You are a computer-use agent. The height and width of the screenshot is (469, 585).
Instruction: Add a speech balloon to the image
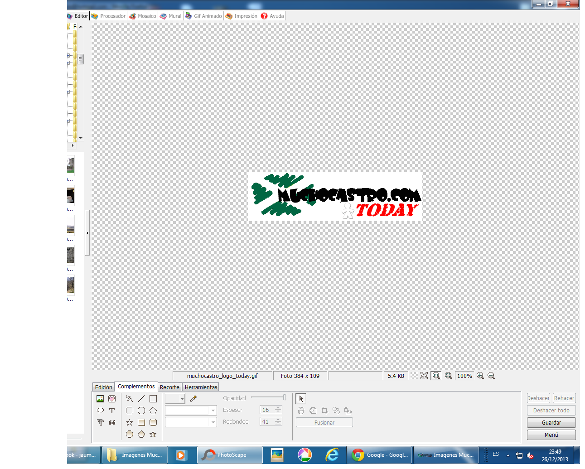[x=100, y=411]
